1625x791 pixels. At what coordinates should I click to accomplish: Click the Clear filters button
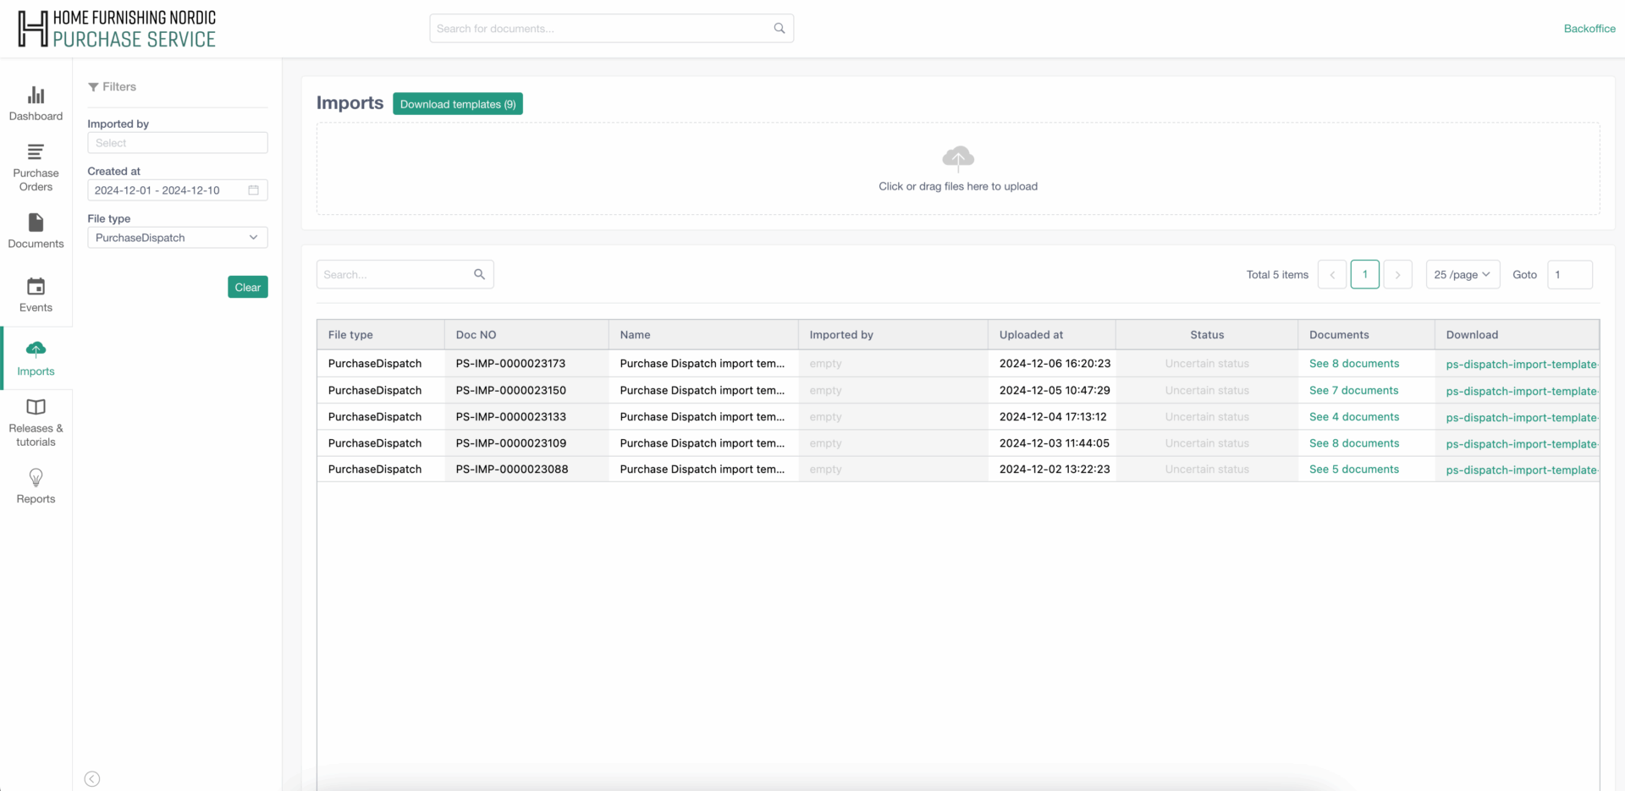pyautogui.click(x=248, y=287)
